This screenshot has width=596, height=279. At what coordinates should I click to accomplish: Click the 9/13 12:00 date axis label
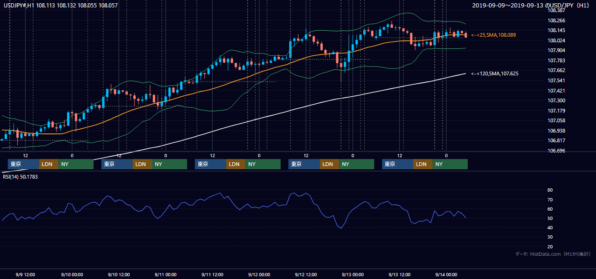pyautogui.click(x=400, y=274)
